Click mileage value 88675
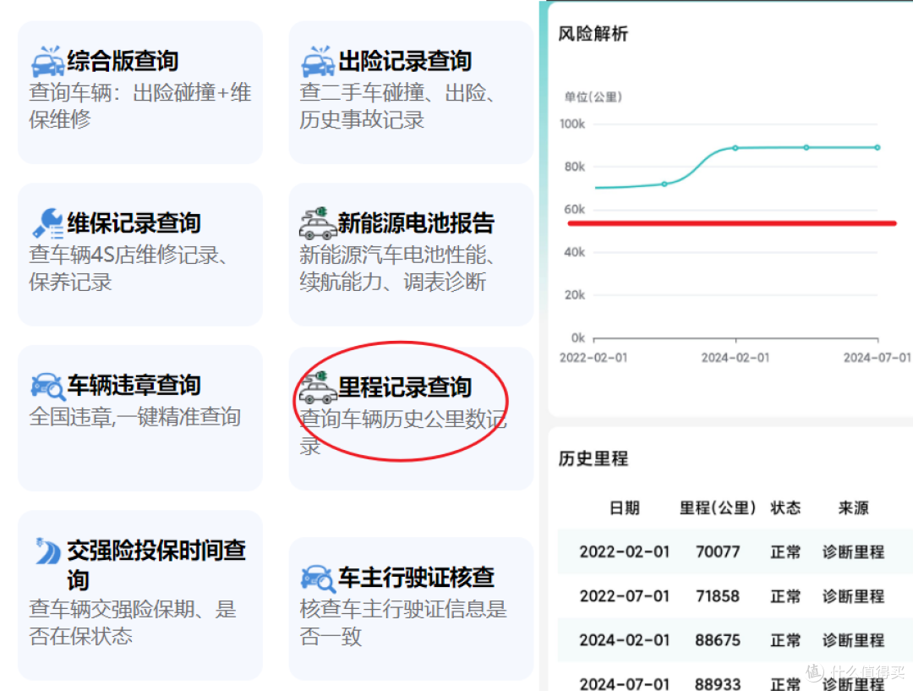Viewport: 913px width, 691px height. click(718, 640)
